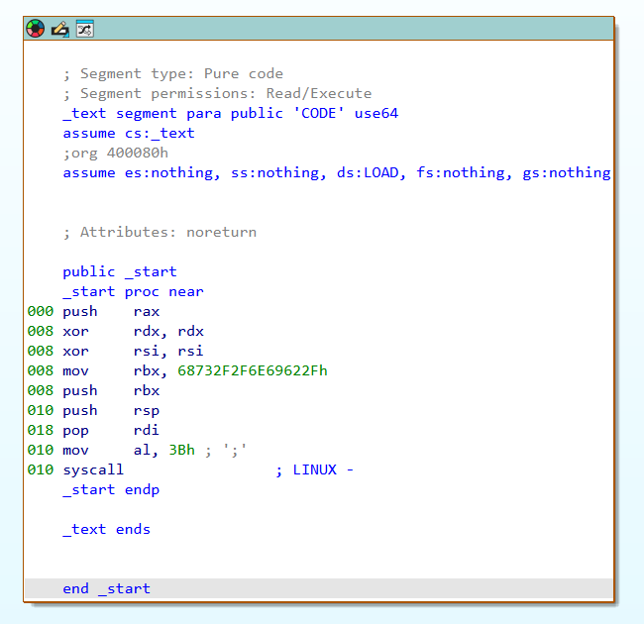Click the group nodes icon in header
Viewport: 644px width, 624px height.
(x=85, y=29)
